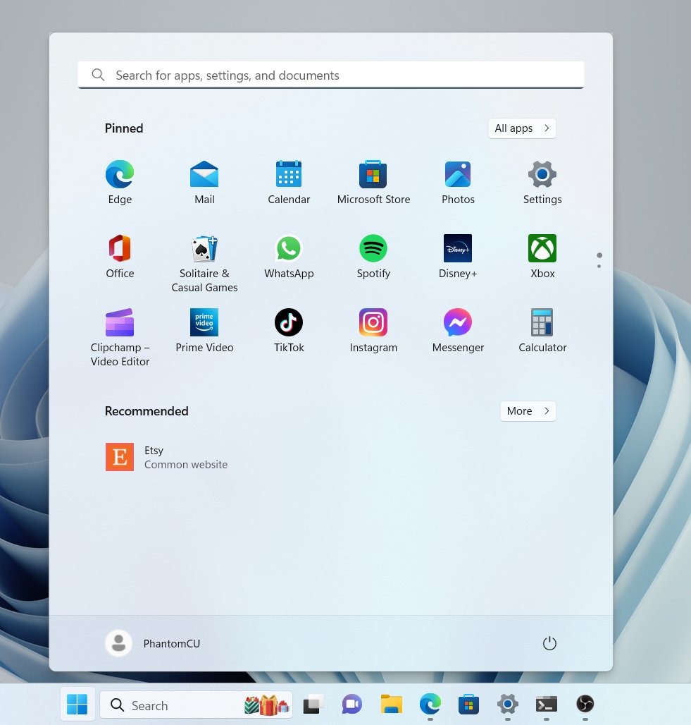Launch Disney+
The width and height of the screenshot is (691, 725).
click(x=458, y=256)
